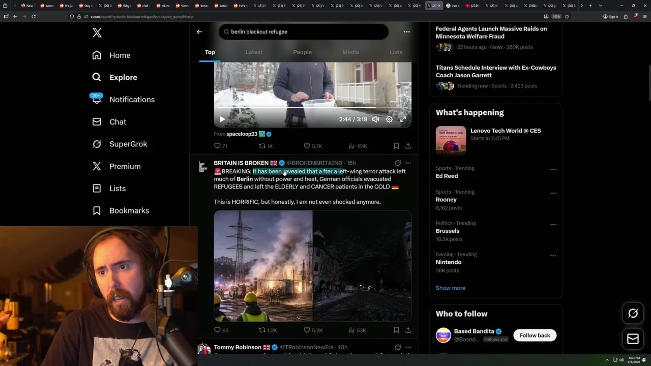Open SuperGrok in sidebar
The image size is (651, 366).
pyautogui.click(x=120, y=144)
